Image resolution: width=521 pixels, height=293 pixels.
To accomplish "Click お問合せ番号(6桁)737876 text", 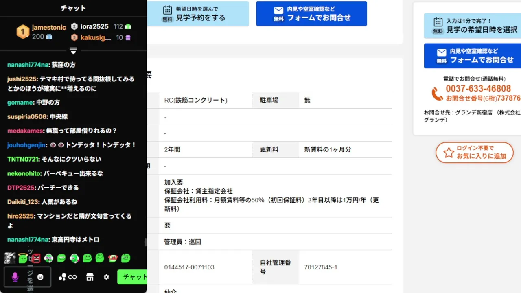I will (x=483, y=98).
